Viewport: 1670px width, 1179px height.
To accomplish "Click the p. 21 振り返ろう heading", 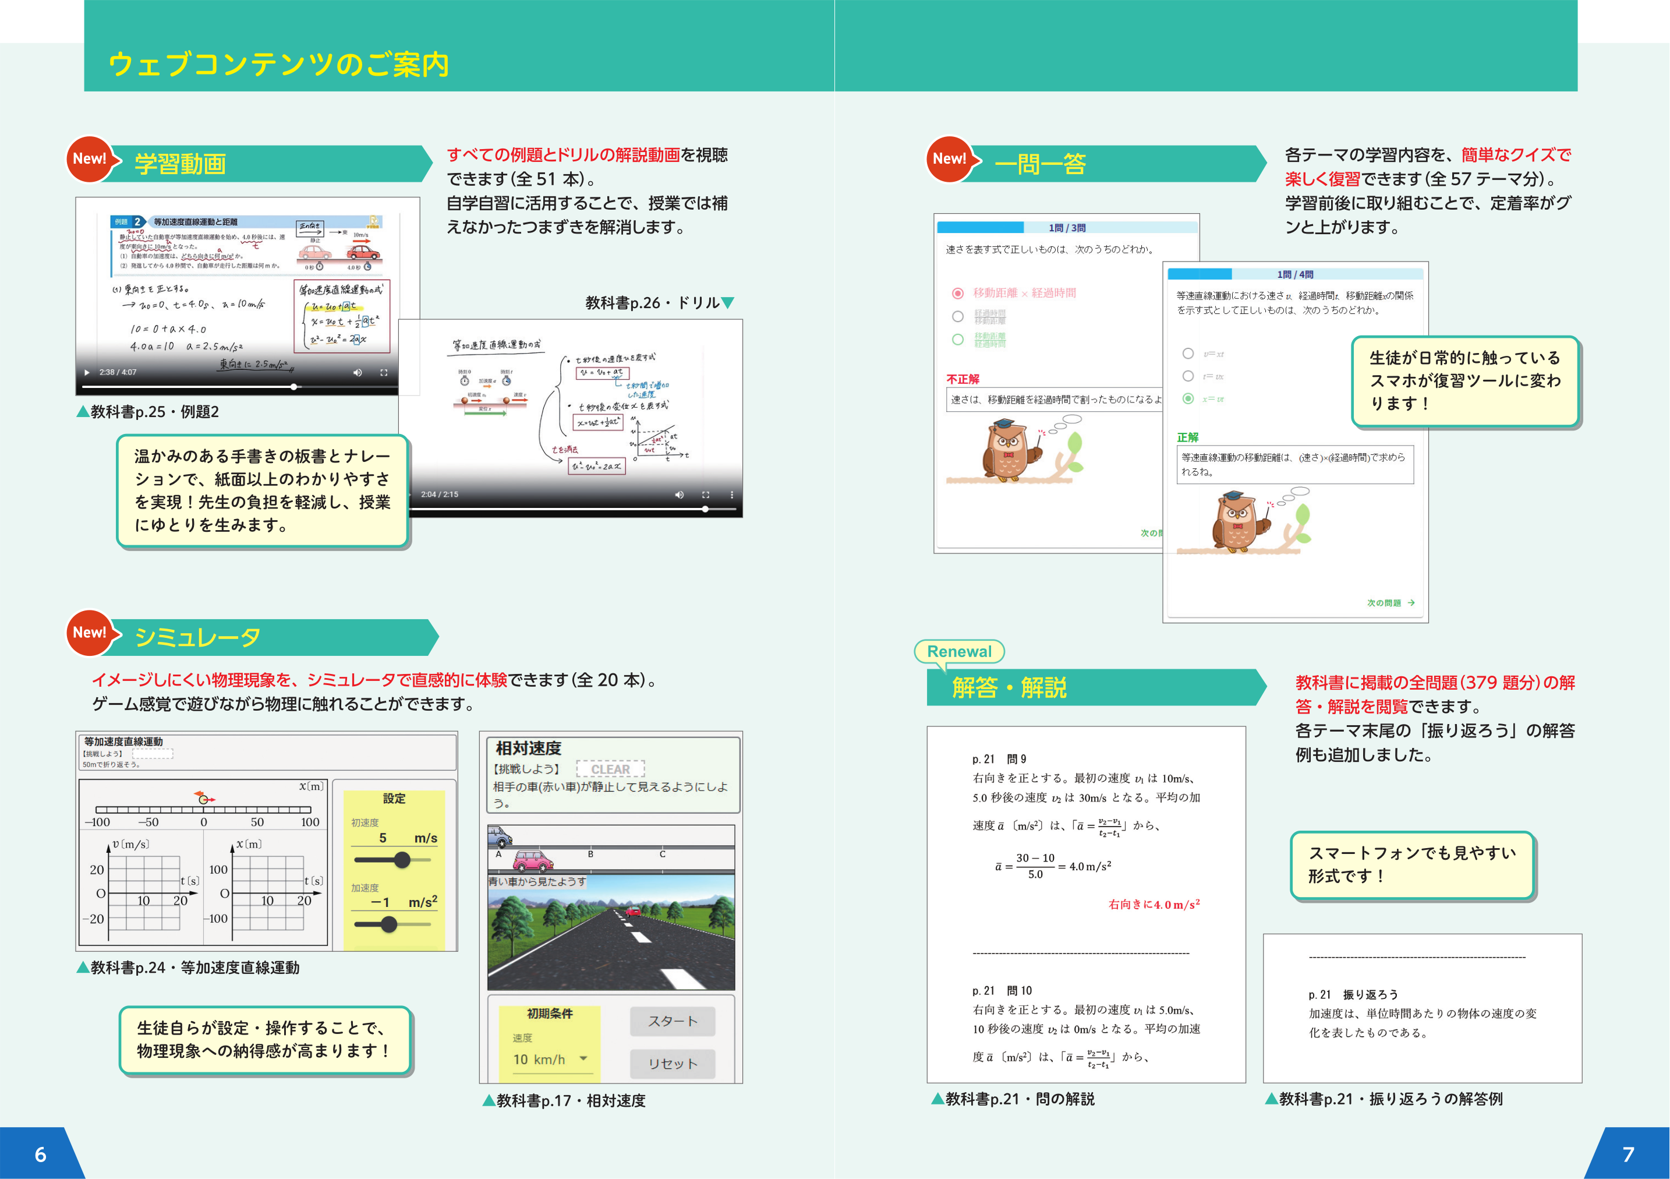I will pyautogui.click(x=1354, y=995).
